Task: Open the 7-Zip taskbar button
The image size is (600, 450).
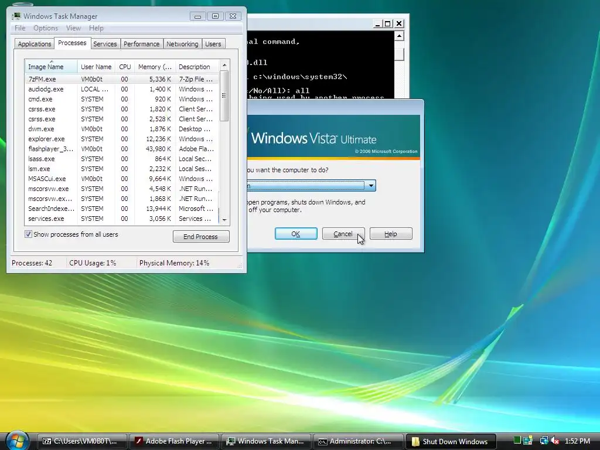Action: pyautogui.click(x=83, y=441)
